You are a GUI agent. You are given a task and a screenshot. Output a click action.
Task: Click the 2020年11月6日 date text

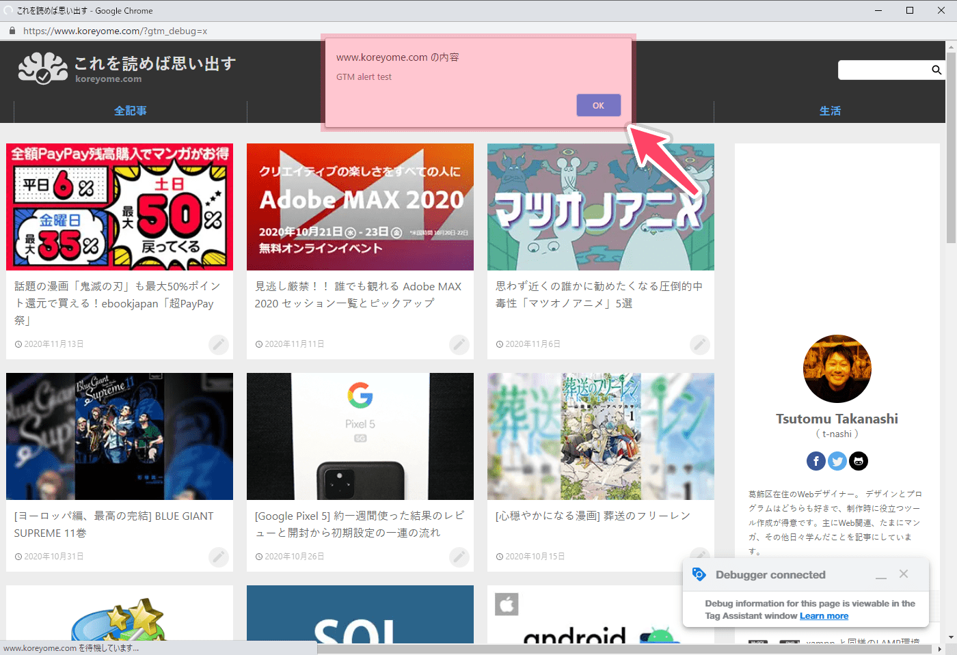(533, 344)
